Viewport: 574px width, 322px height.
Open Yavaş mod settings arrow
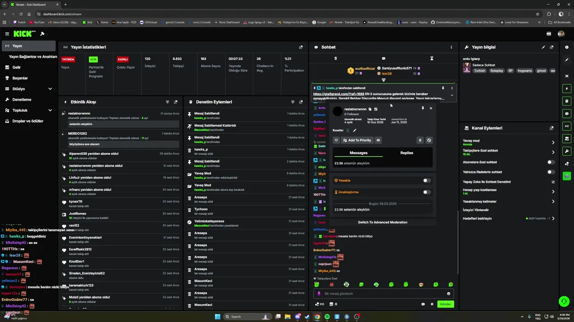[x=553, y=143]
